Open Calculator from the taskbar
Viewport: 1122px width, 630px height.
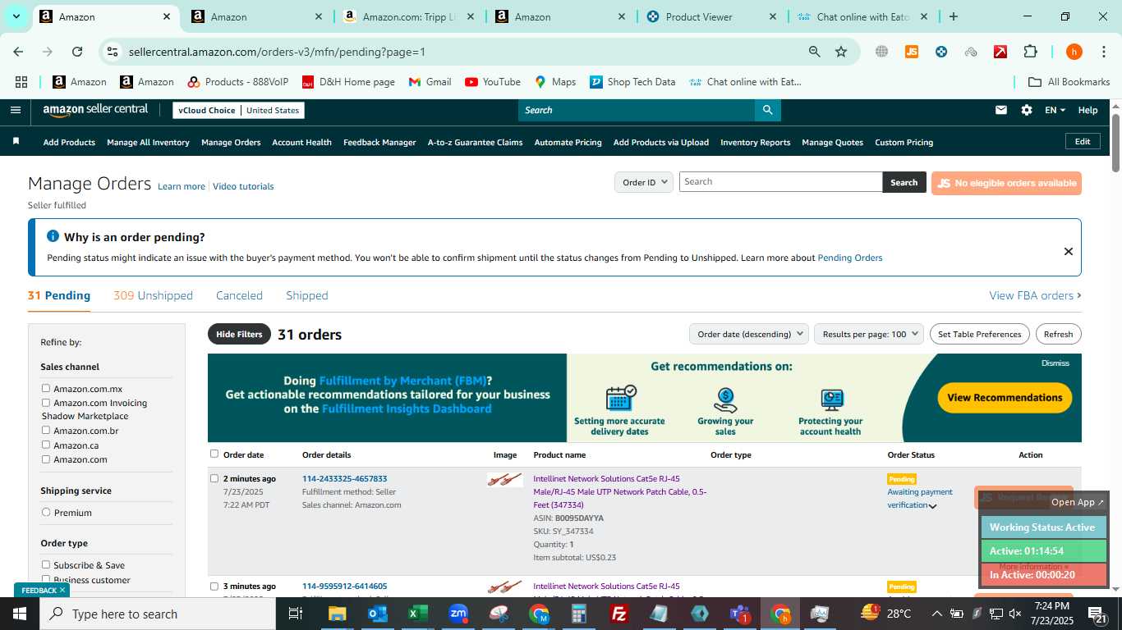(579, 614)
